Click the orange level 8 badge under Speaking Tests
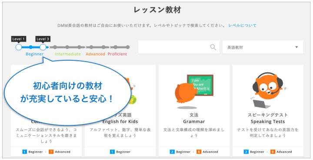The image size is (313, 160). click(273, 152)
